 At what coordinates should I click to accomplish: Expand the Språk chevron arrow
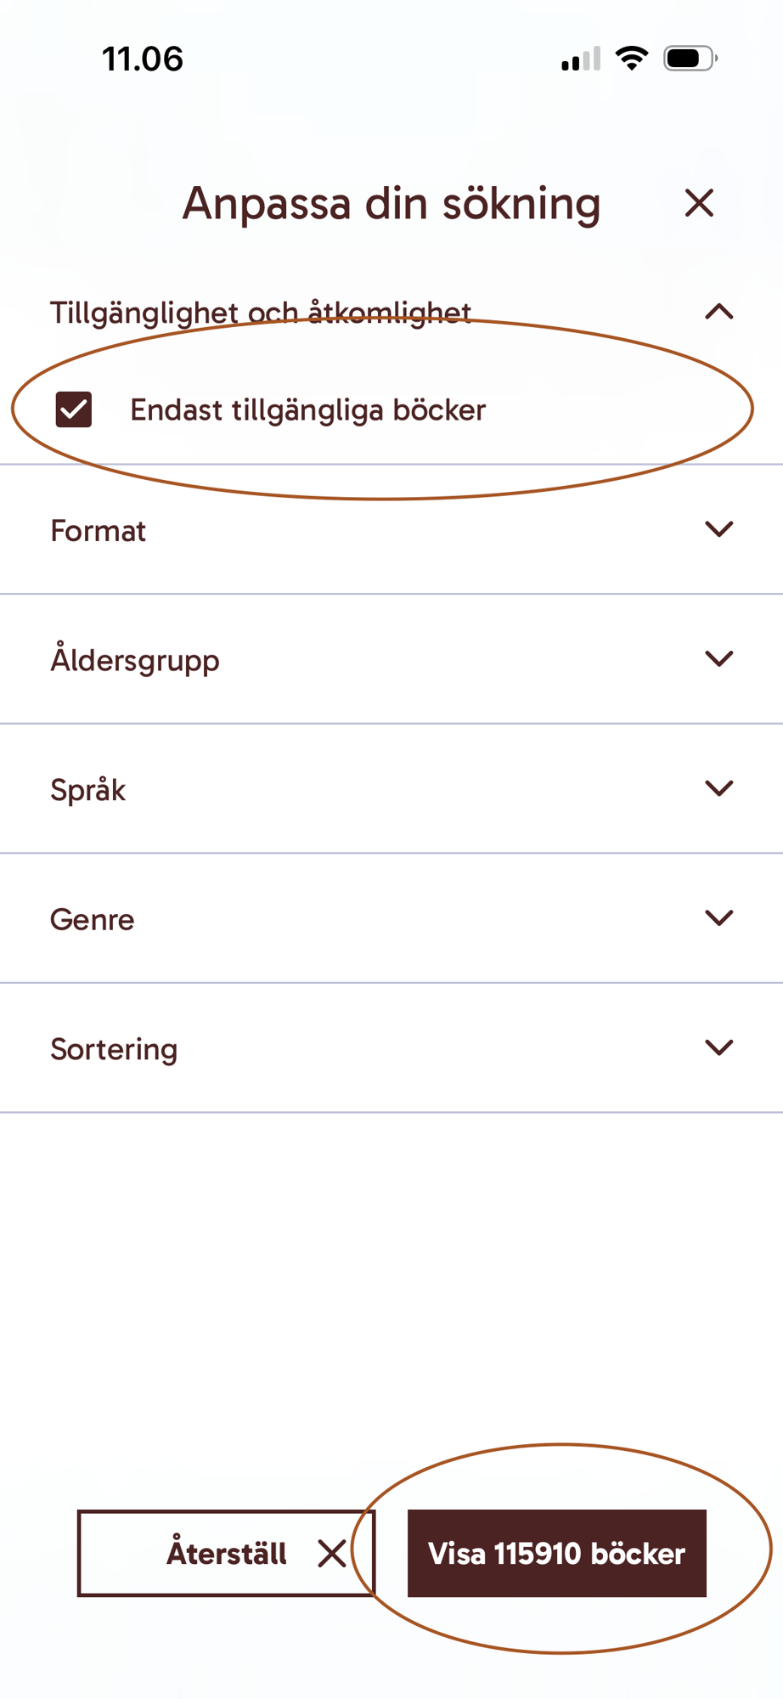pyautogui.click(x=718, y=788)
